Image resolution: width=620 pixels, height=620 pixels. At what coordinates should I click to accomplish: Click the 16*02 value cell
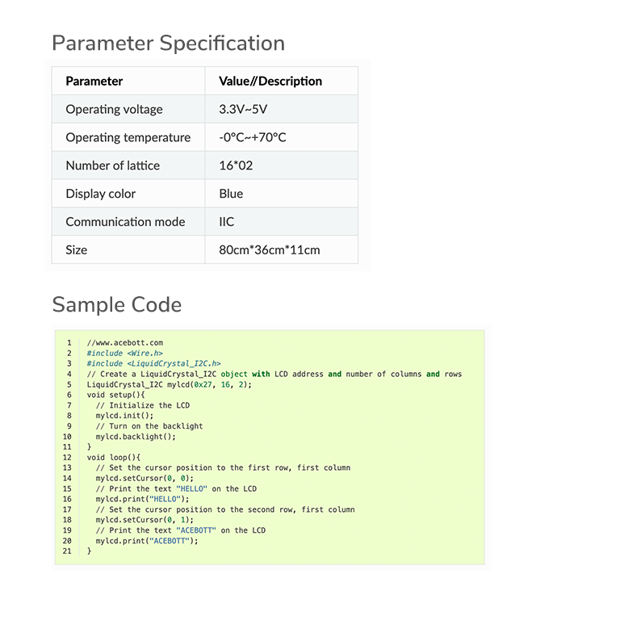pos(282,165)
